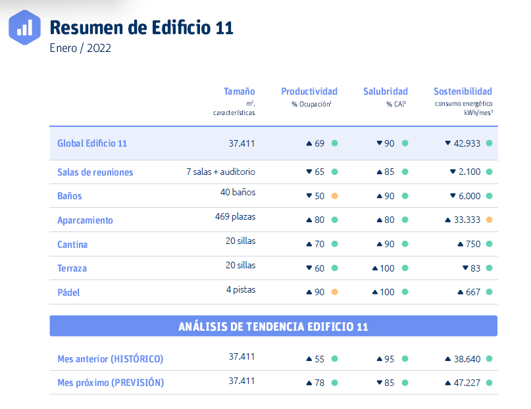Click the down arrow next to 42.933

point(448,143)
